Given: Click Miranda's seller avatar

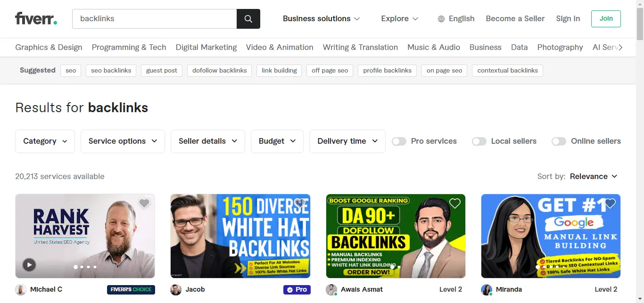Looking at the screenshot, I should [487, 289].
